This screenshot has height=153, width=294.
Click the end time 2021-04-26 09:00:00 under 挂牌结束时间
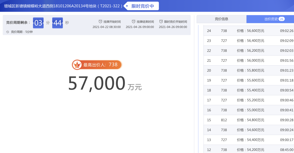140,27
